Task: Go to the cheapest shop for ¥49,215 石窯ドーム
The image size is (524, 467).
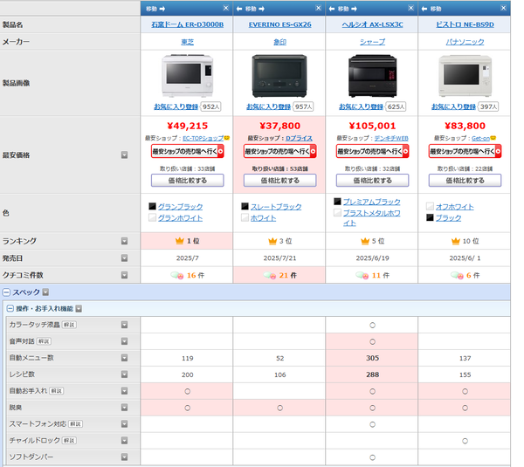Action: coord(188,151)
